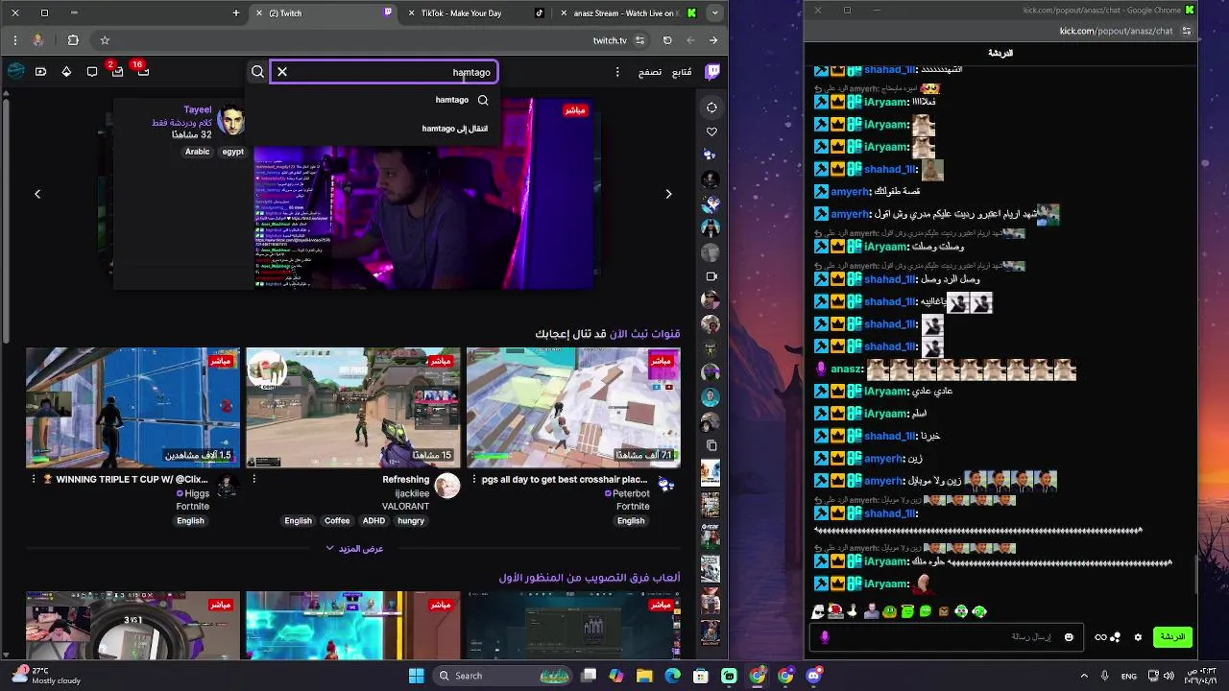Open Higgs Fortnite stream thumbnail
The width and height of the screenshot is (1229, 691).
(x=133, y=408)
